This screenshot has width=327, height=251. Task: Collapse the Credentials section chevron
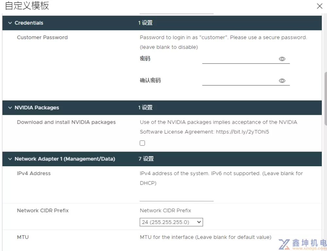coord(10,23)
